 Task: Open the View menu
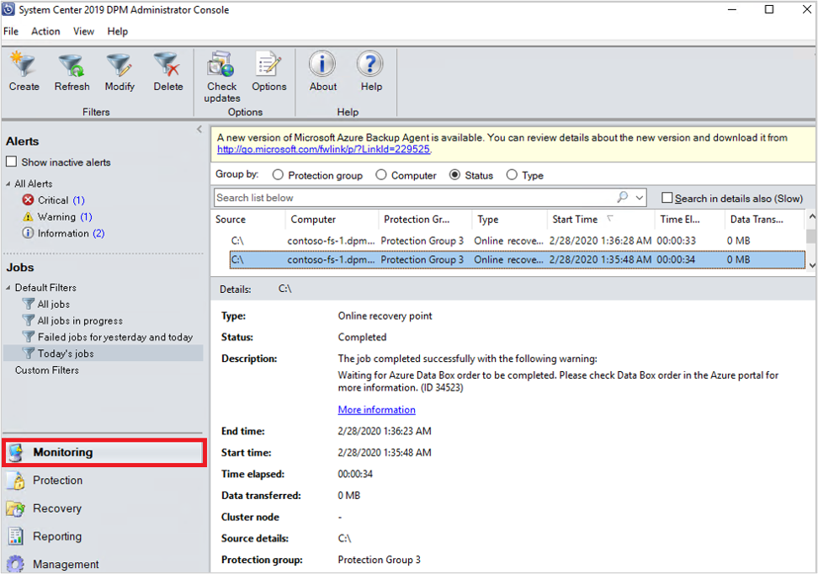pos(83,31)
